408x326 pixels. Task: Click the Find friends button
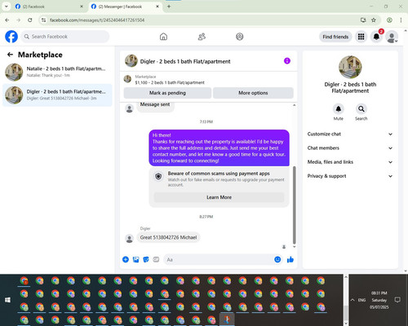point(335,37)
